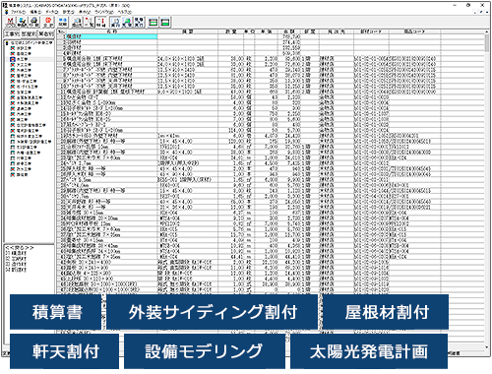Viewport: 492px width, 374px height.
Task: Switch to the 部屋別 tab
Action: pos(30,33)
